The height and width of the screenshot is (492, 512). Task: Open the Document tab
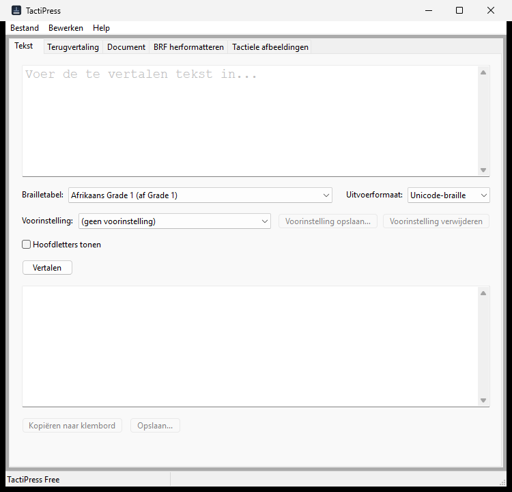(x=126, y=47)
